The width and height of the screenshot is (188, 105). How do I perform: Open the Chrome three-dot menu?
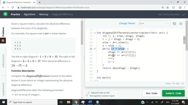pos(185,8)
